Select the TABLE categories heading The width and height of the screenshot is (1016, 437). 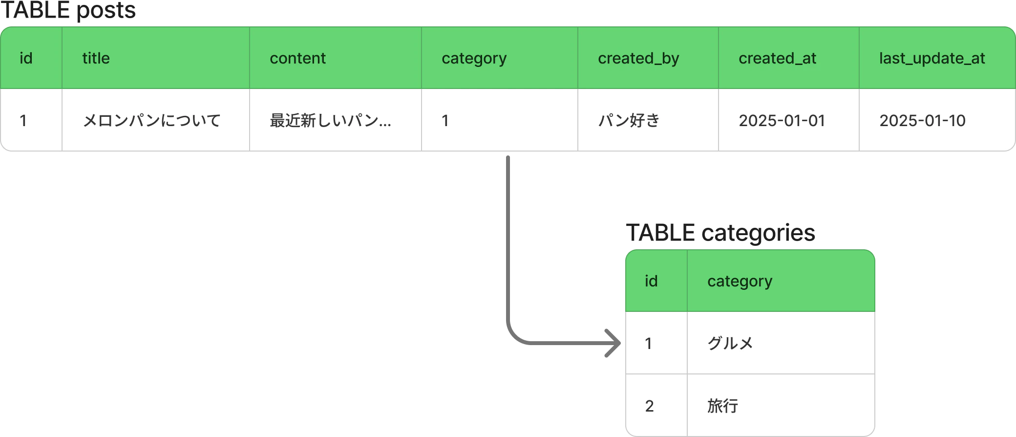720,233
